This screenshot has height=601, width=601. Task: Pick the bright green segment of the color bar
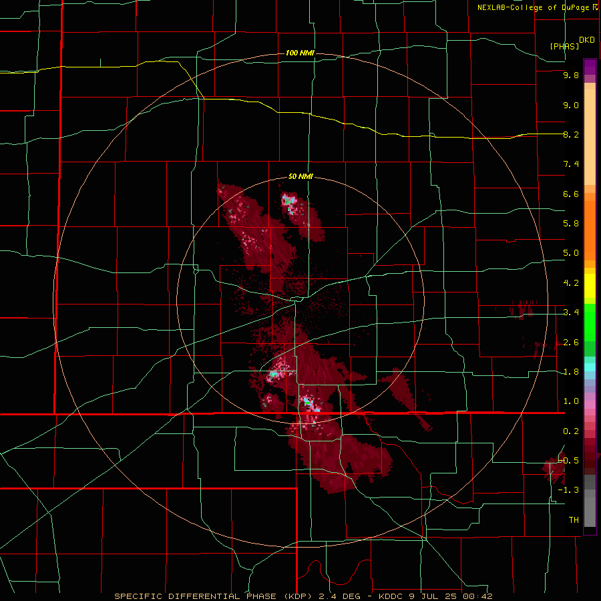pyautogui.click(x=590, y=323)
